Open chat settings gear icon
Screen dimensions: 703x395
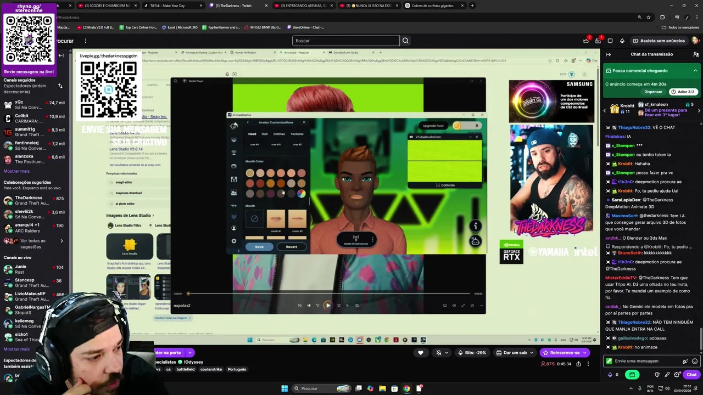coord(677,375)
